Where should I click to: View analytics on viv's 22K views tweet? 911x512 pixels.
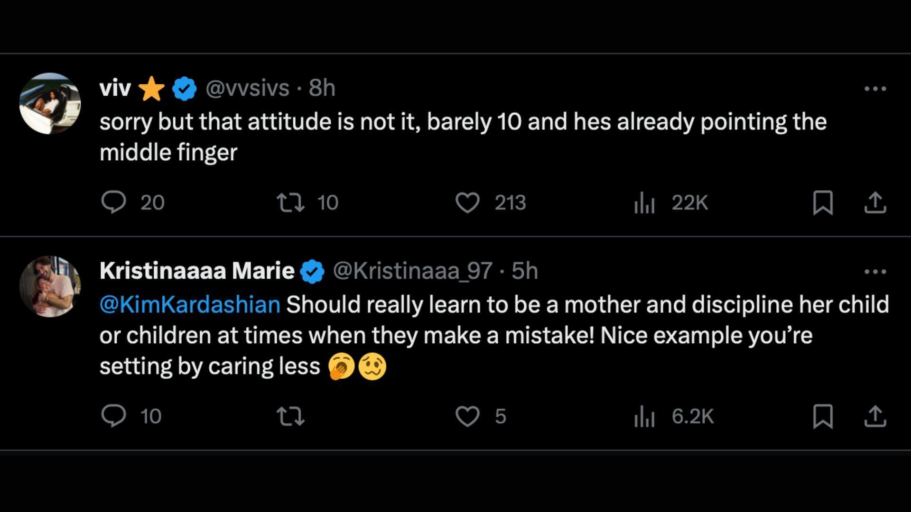[x=644, y=203]
